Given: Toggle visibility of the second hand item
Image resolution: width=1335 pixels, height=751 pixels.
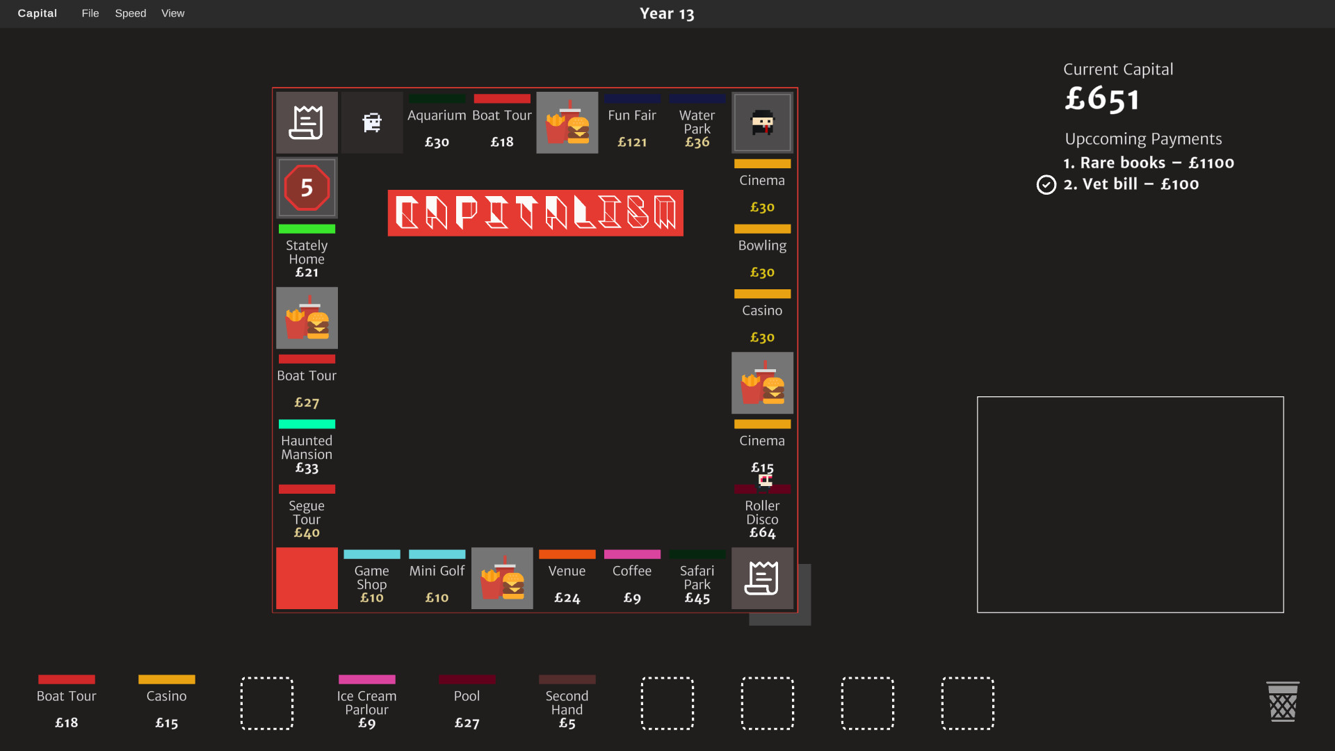Looking at the screenshot, I should pyautogui.click(x=567, y=679).
